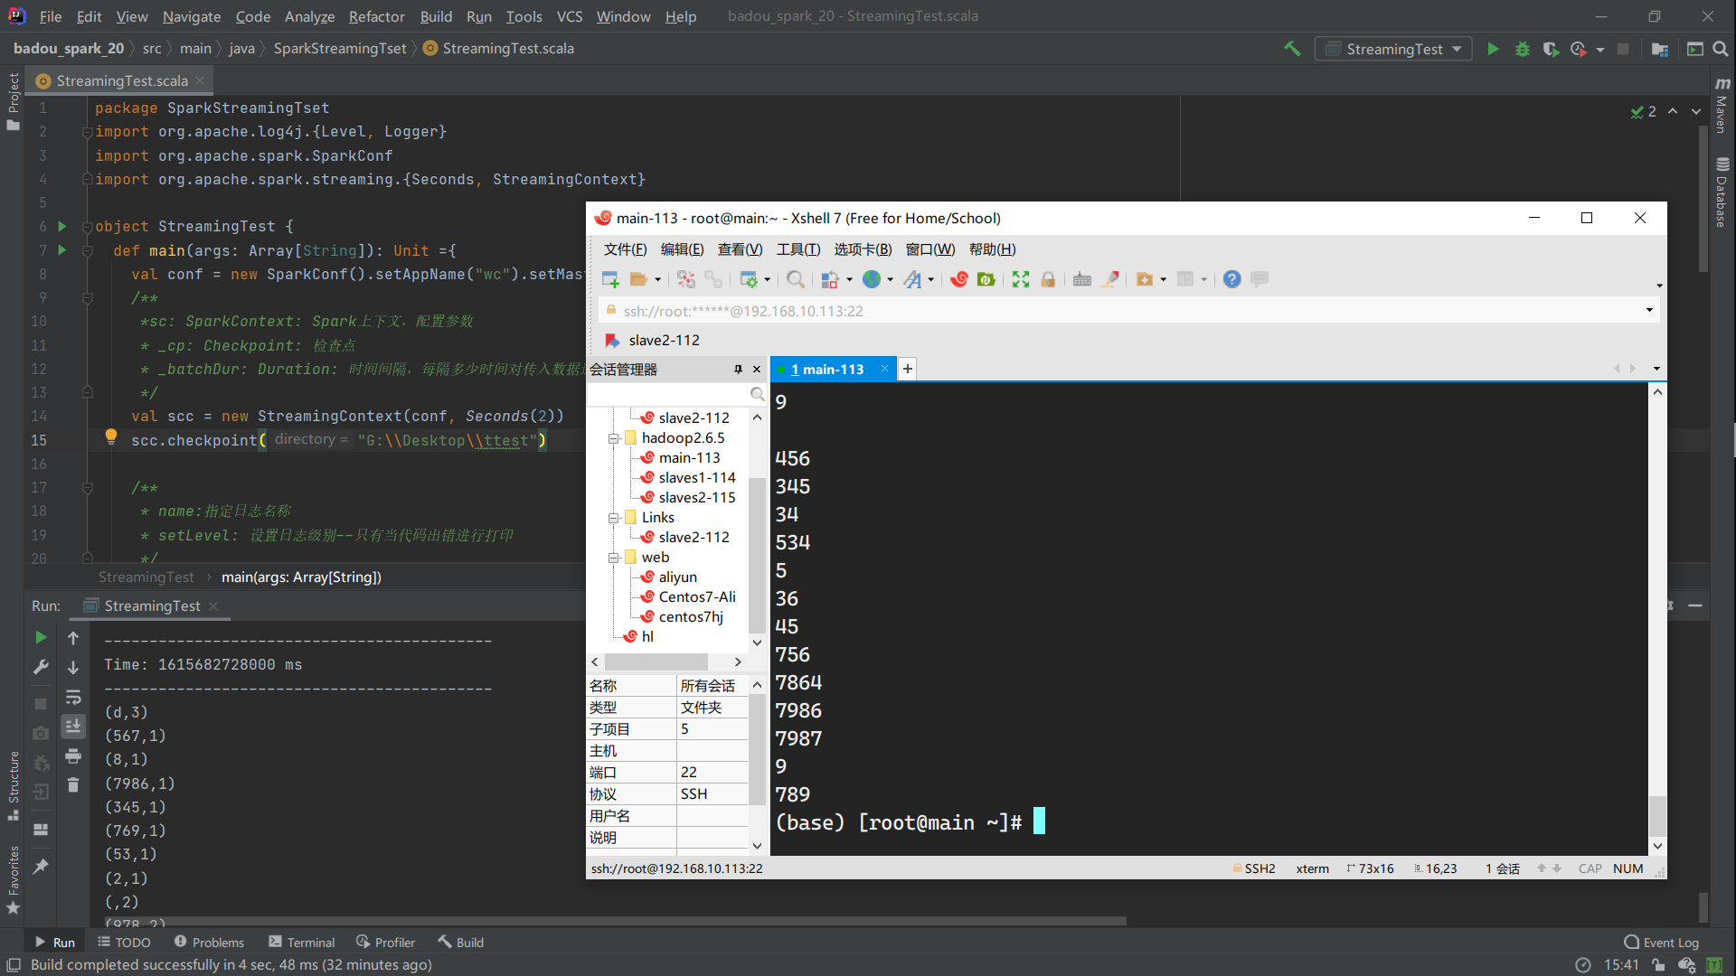
Task: Toggle soft-wrap in the Run console
Action: (73, 697)
